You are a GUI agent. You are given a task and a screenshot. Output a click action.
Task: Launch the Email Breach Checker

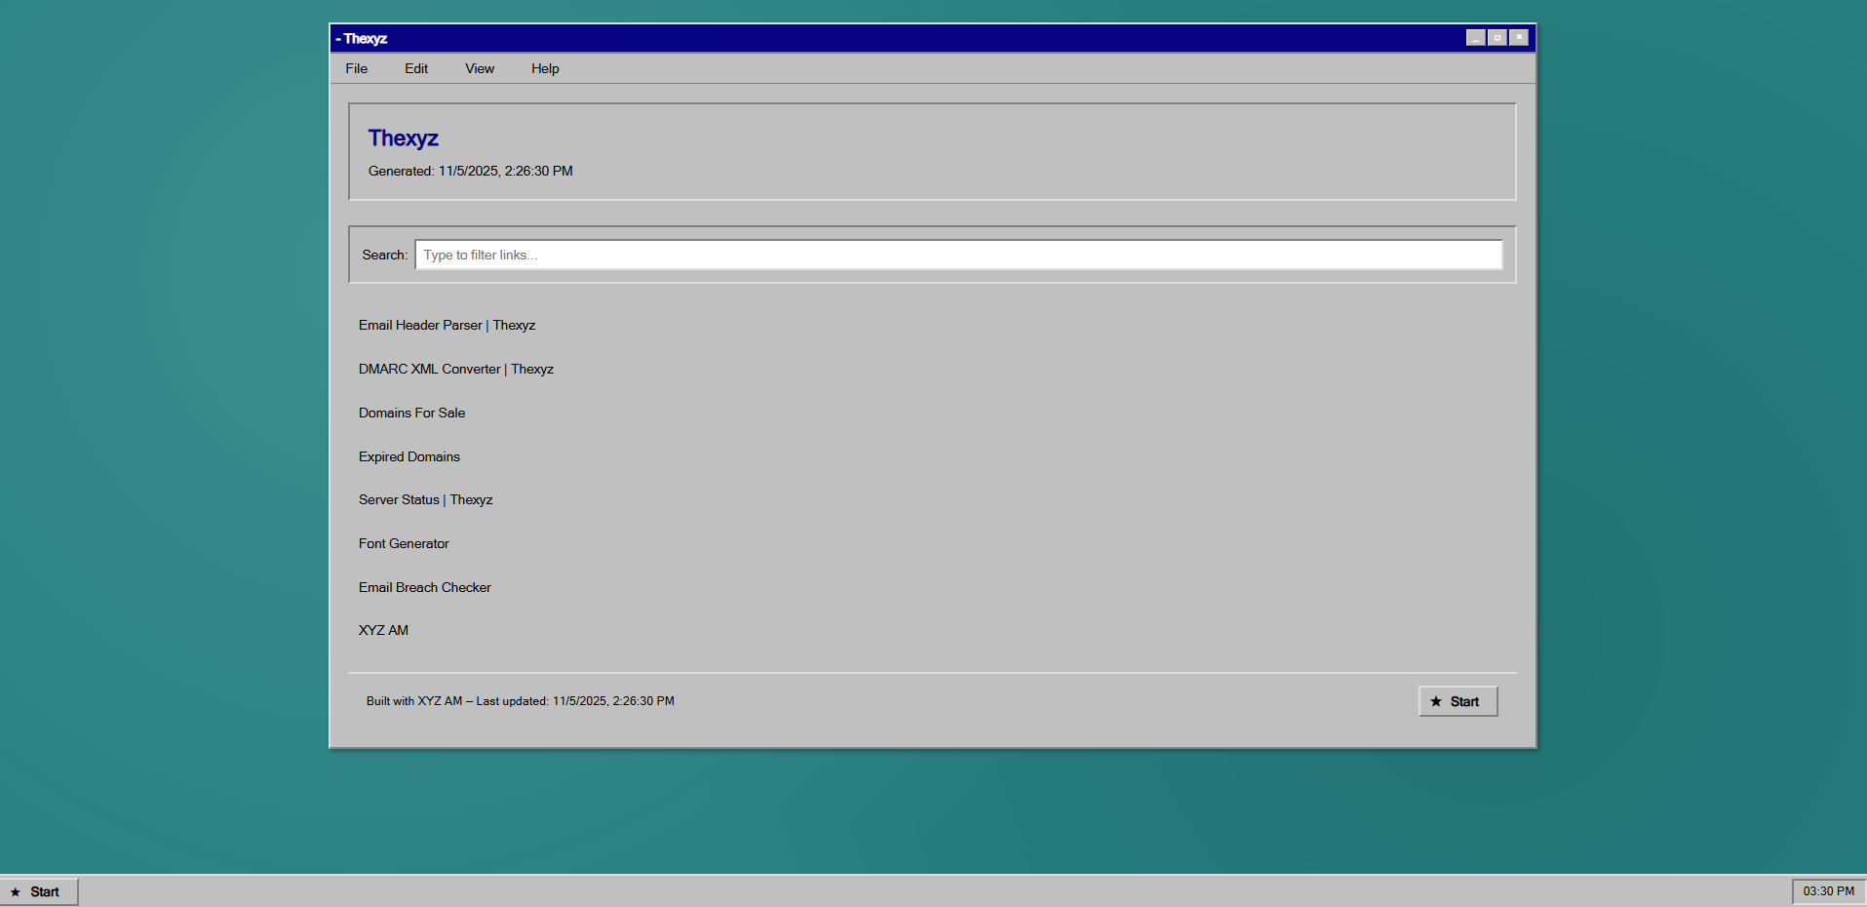pyautogui.click(x=424, y=587)
